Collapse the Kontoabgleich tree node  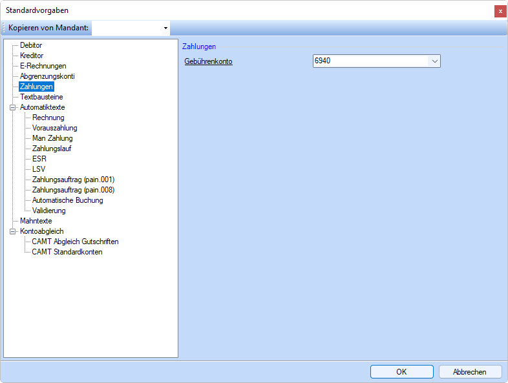(13, 231)
